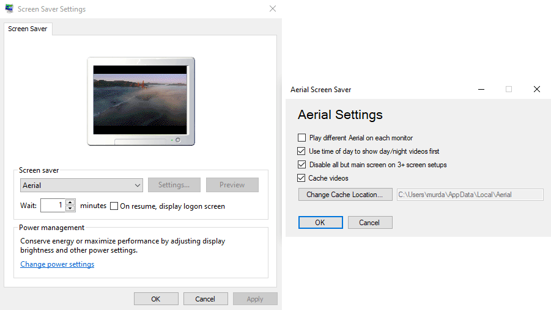This screenshot has width=551, height=310.
Task: Decrease wait minutes with down arrow
Action: point(70,209)
